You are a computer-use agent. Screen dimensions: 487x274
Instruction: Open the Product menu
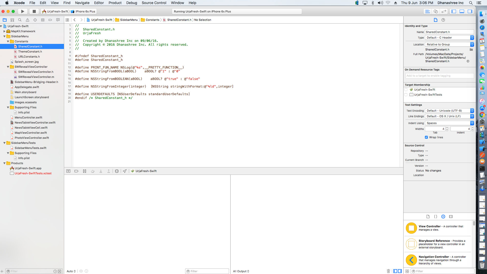click(x=115, y=3)
